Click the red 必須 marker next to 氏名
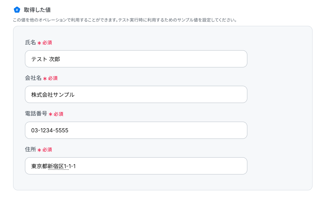 pos(47,43)
